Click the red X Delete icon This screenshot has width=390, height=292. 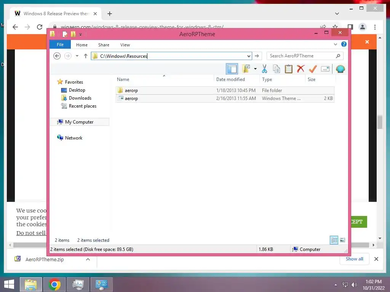[x=300, y=68]
